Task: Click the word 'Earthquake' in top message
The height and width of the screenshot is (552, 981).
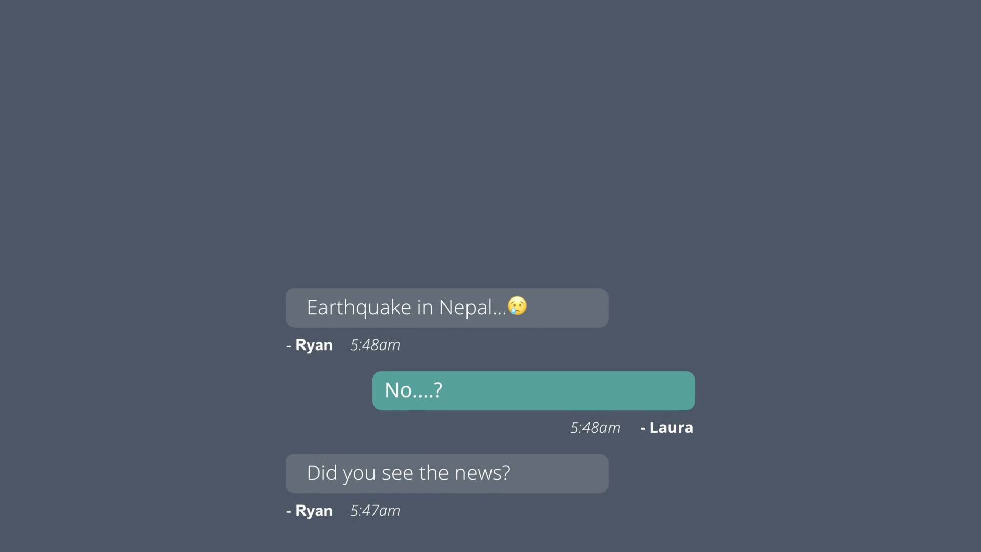Action: 359,308
